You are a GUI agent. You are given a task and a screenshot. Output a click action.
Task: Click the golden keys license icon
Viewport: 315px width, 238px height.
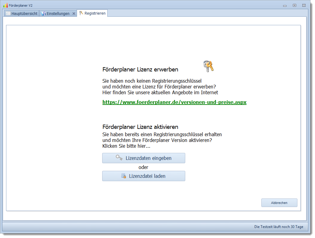click(x=208, y=66)
